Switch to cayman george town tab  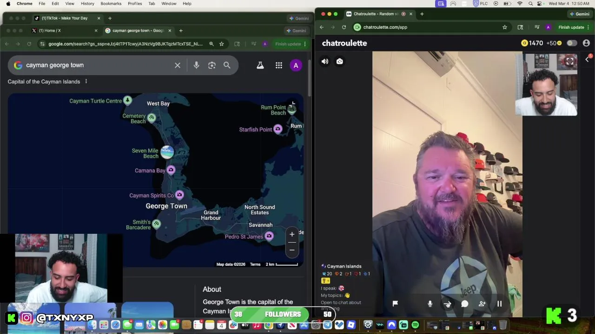point(139,31)
